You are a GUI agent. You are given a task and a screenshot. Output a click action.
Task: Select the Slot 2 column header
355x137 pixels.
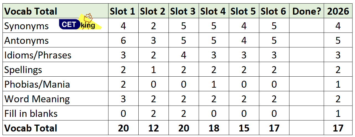pos(153,11)
